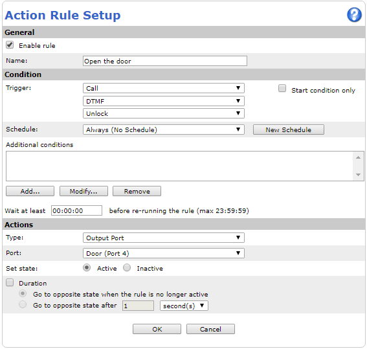
Task: Open the help icon
Action: pyautogui.click(x=354, y=15)
